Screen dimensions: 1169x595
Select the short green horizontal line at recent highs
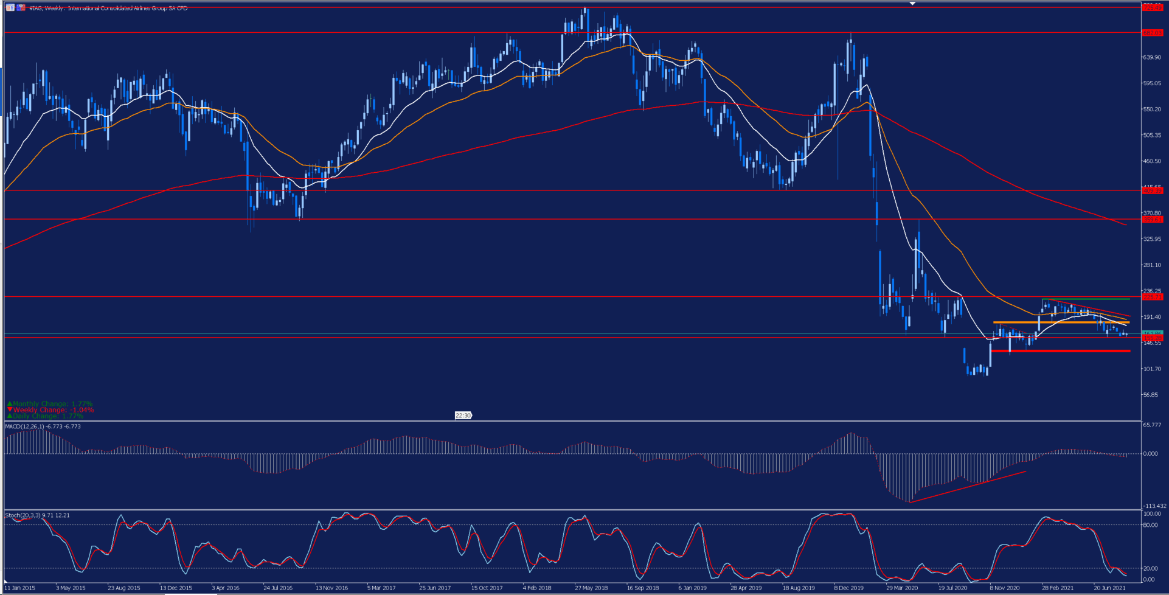(x=1086, y=299)
